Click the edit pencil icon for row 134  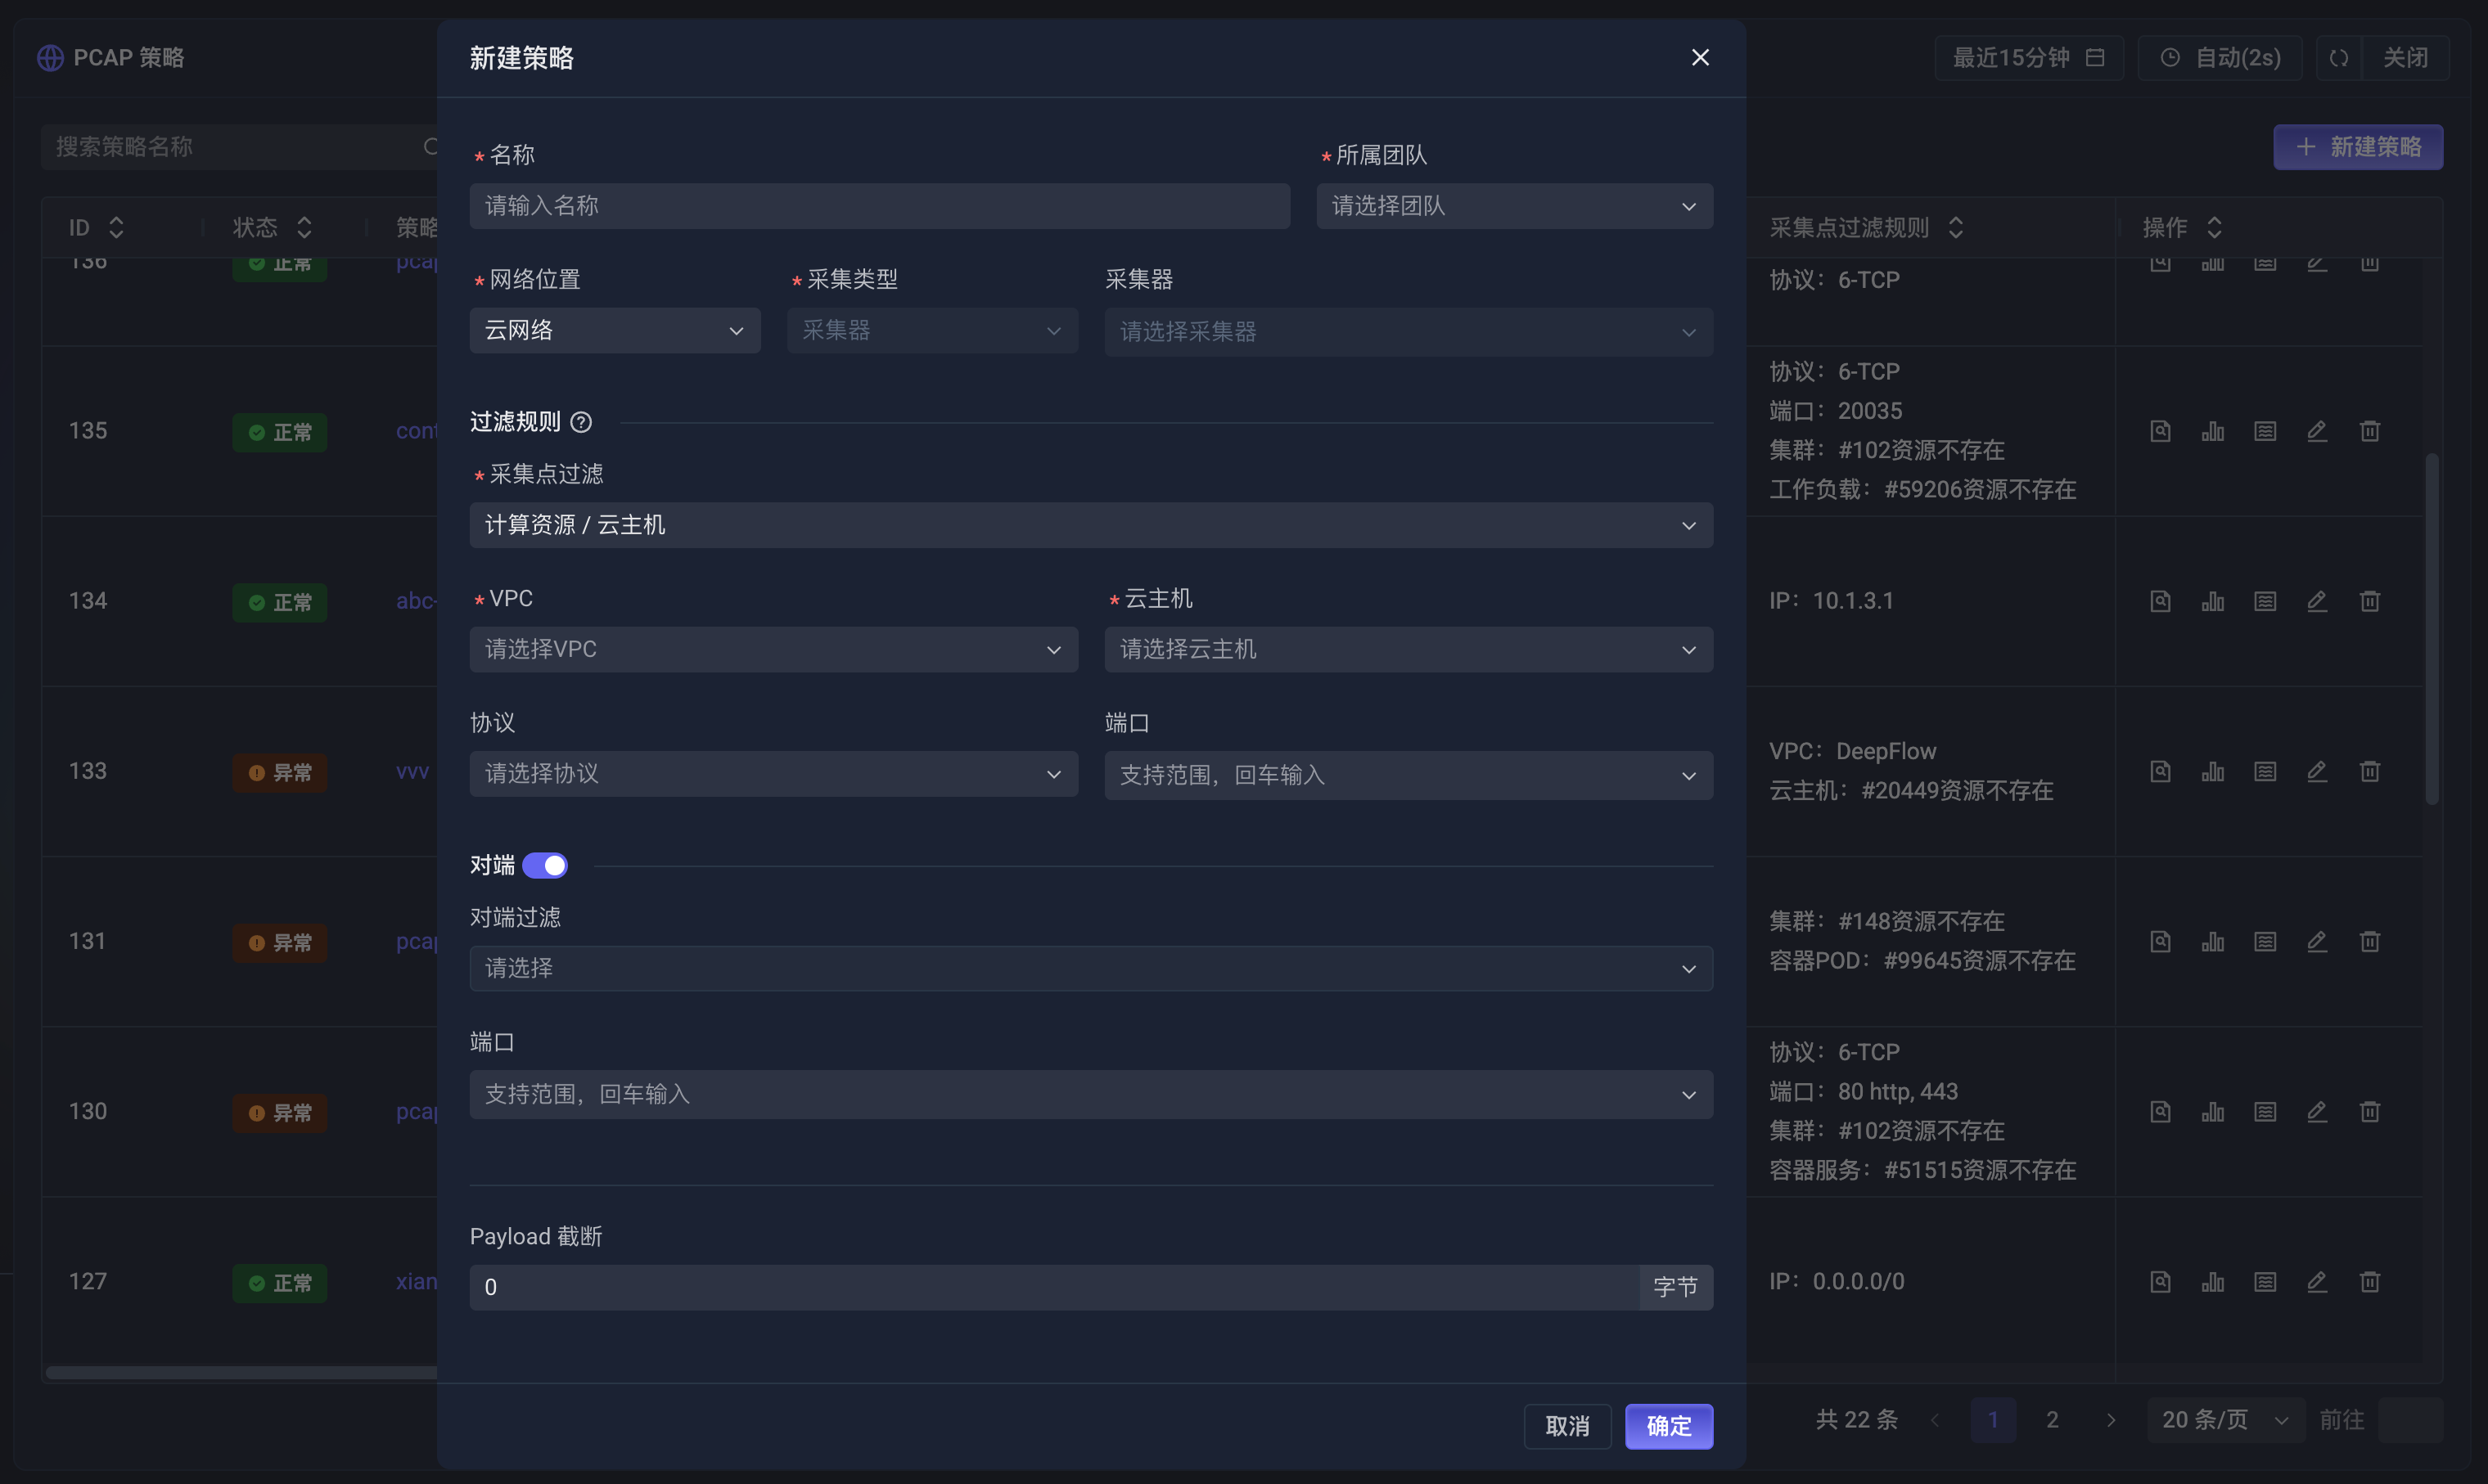pos(2317,601)
